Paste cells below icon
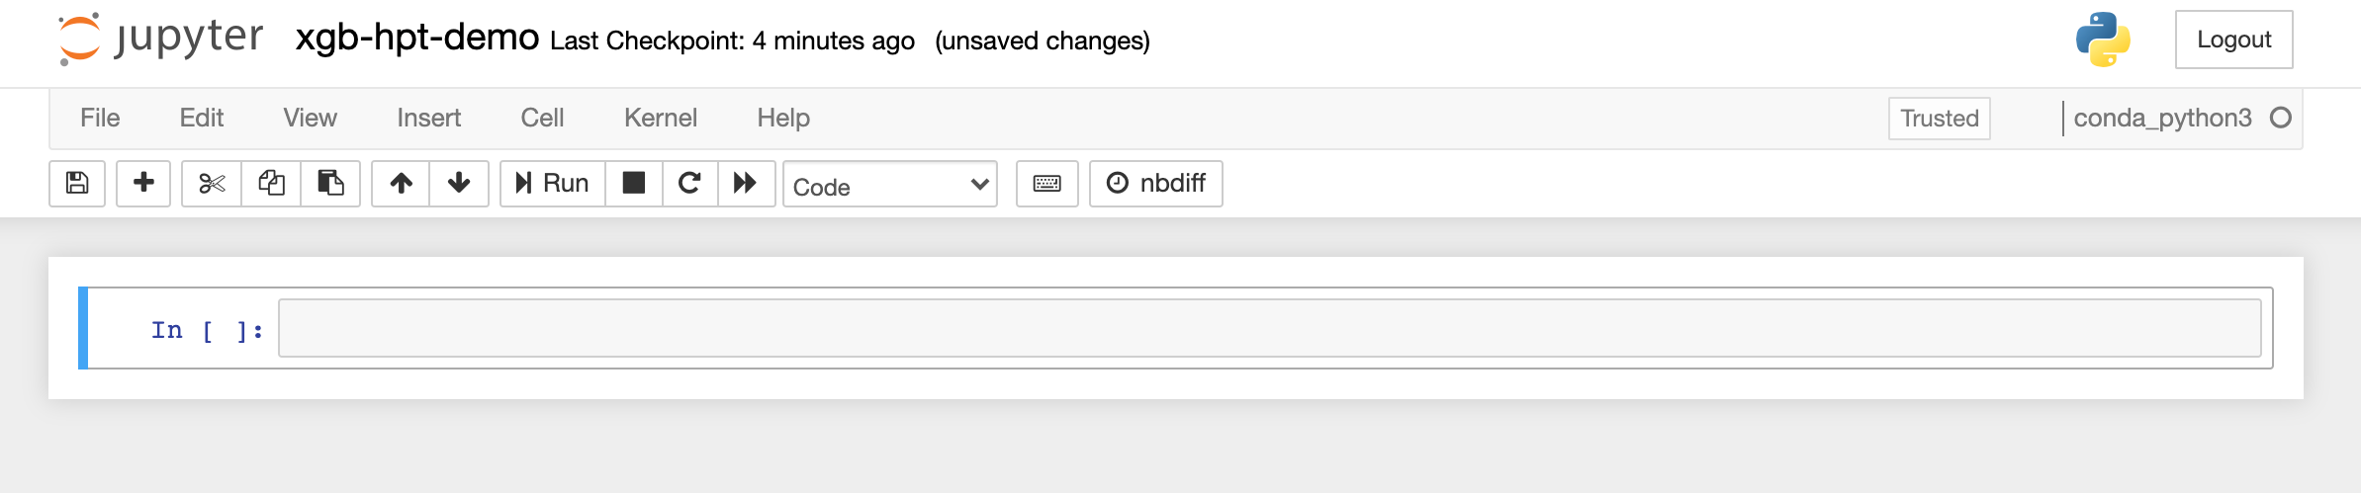This screenshot has height=493, width=2361. coord(330,184)
